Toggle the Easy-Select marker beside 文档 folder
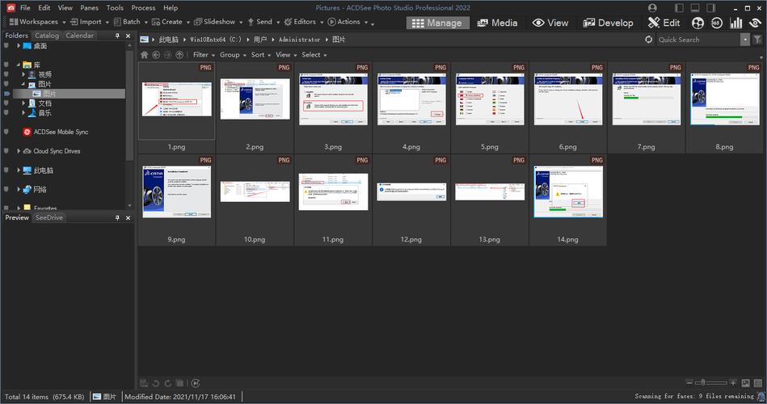Screen dimensions: 767x404 point(6,103)
